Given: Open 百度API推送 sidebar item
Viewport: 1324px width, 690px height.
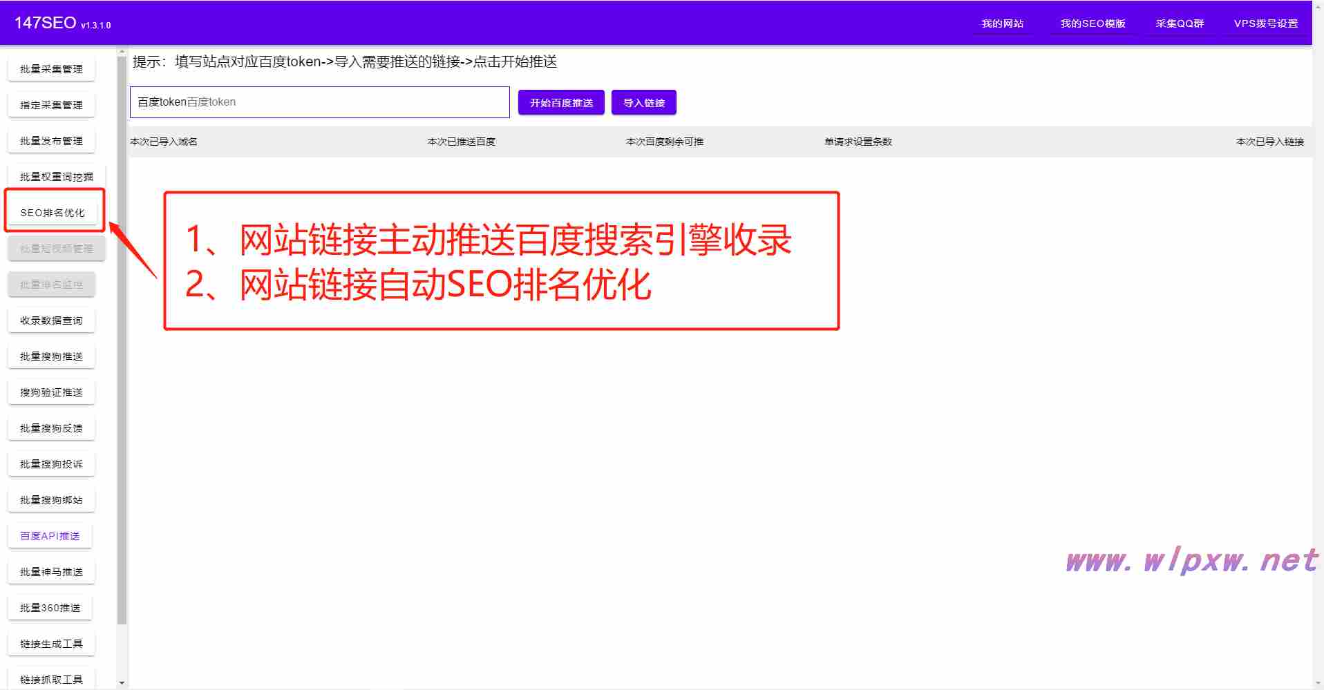Looking at the screenshot, I should point(50,536).
